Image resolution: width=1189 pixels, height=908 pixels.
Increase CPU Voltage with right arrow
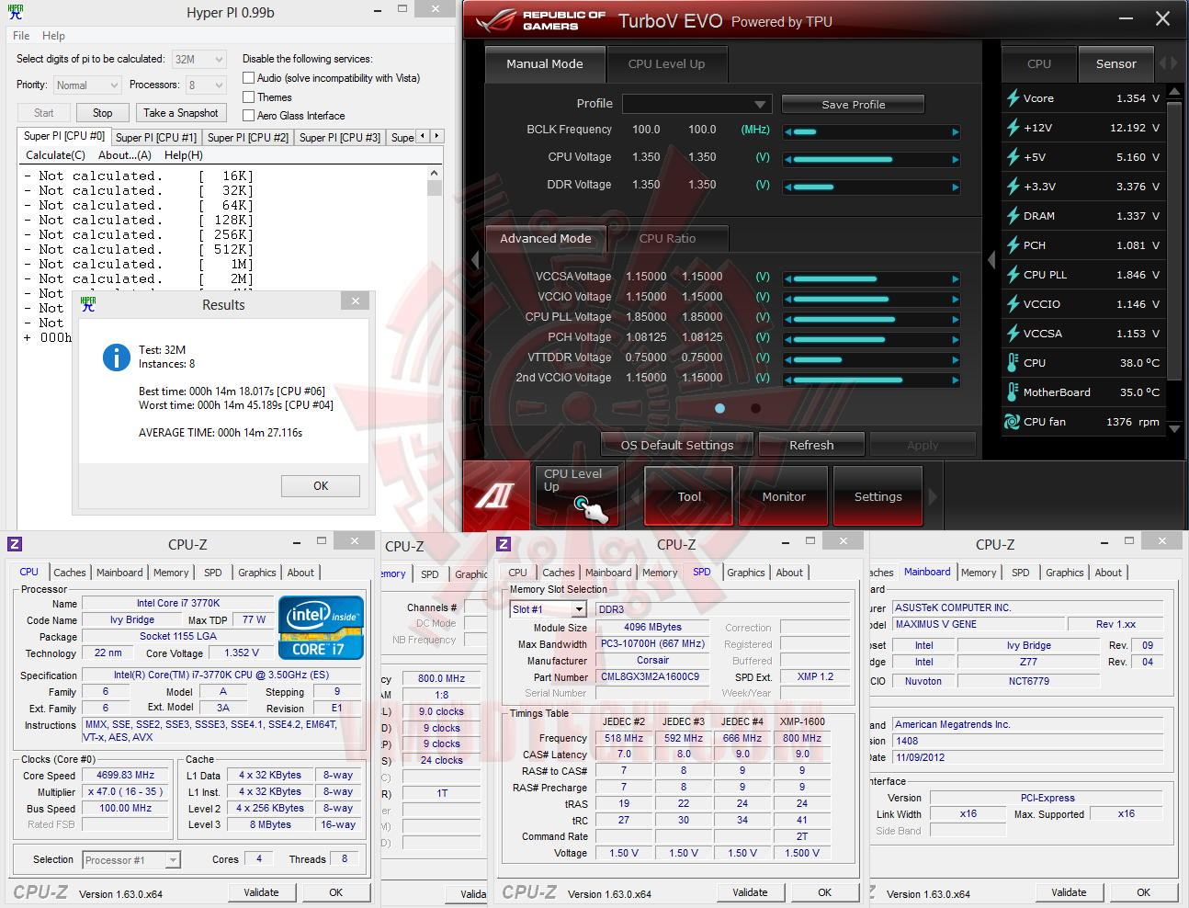956,160
